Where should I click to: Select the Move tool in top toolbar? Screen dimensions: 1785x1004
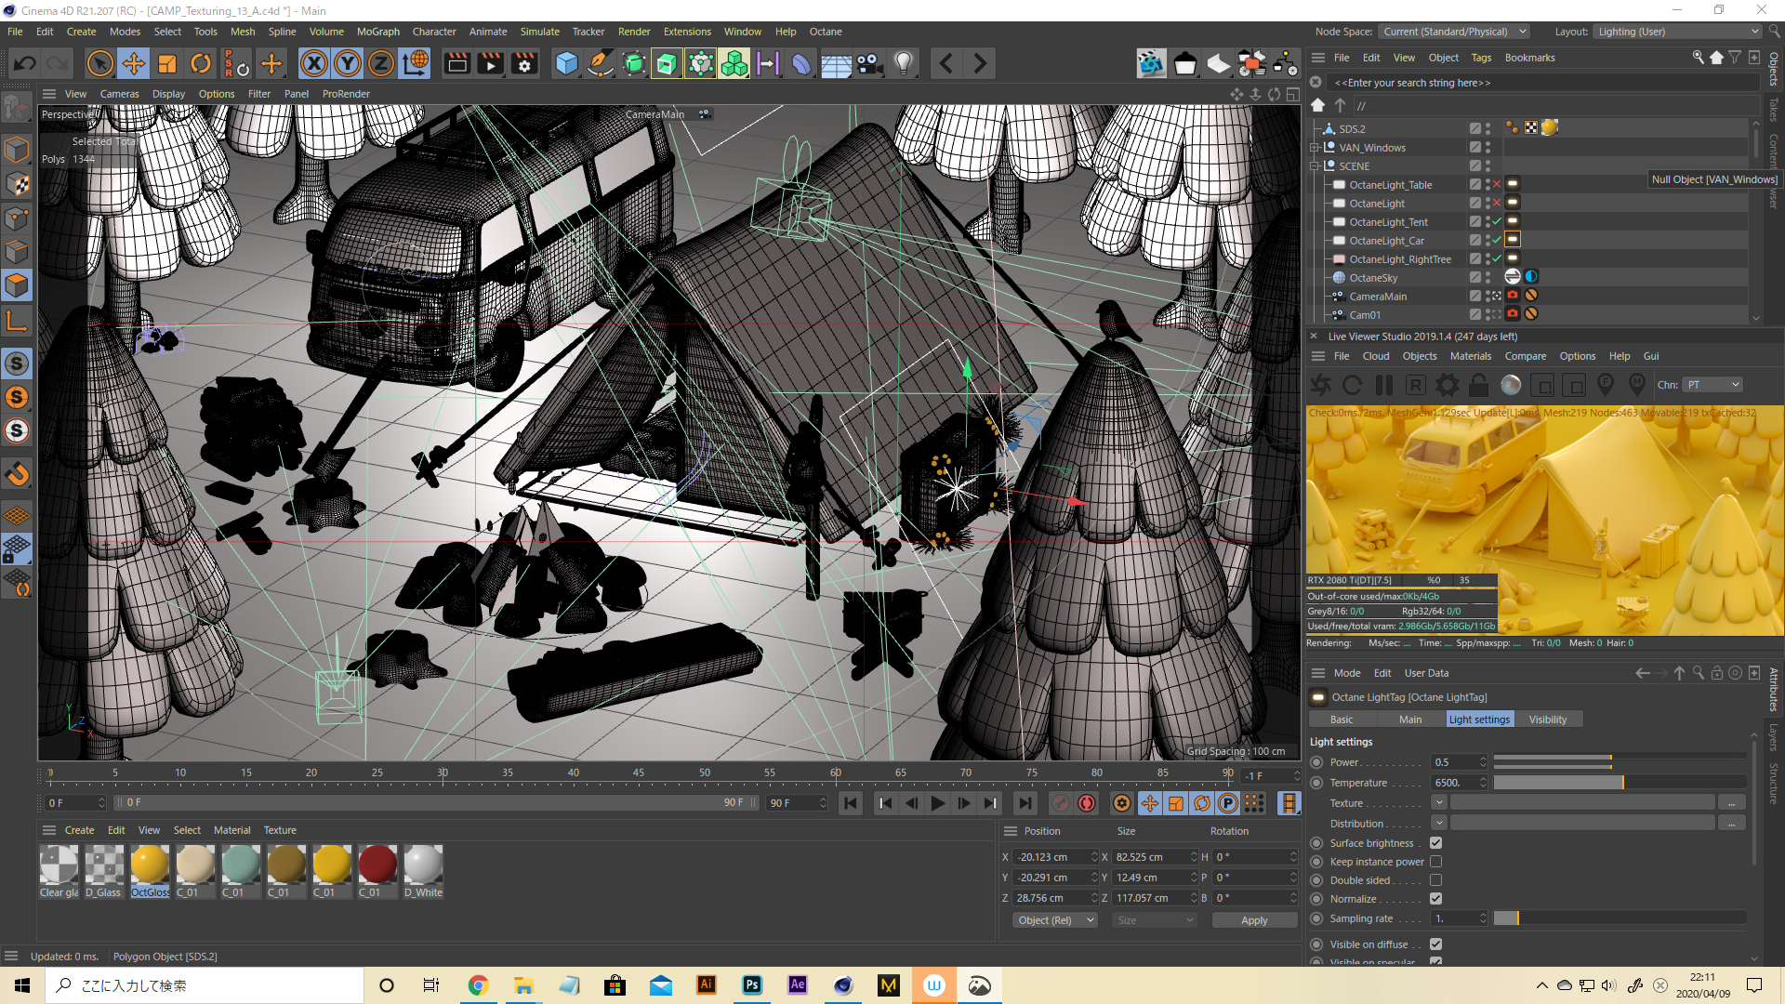(x=134, y=64)
